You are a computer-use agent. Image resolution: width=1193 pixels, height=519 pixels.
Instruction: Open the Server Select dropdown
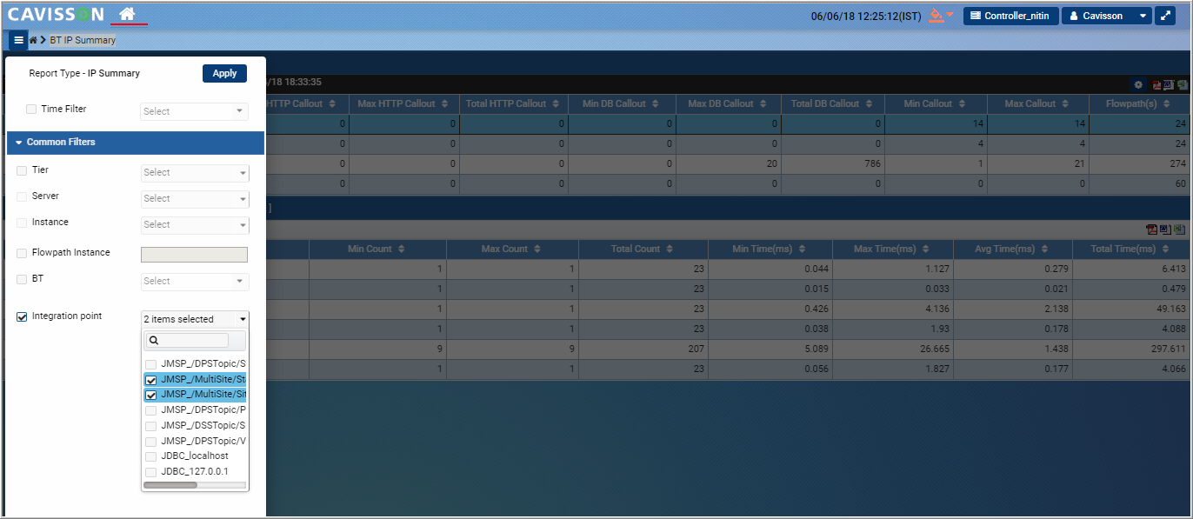[195, 198]
